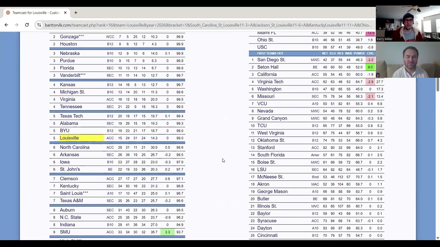Click Virginia in the 4 seed group
The image size is (440, 247).
point(67,99)
